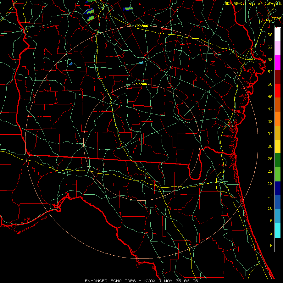Click the light blue echo cell above the 50 NMI label
This screenshot has width=283, height=283.
pos(141,63)
